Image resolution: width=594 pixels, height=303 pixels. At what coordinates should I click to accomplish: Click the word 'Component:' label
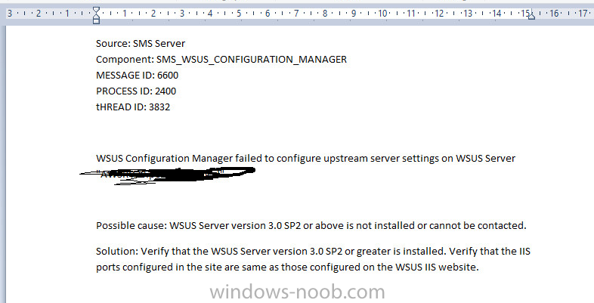click(x=125, y=60)
